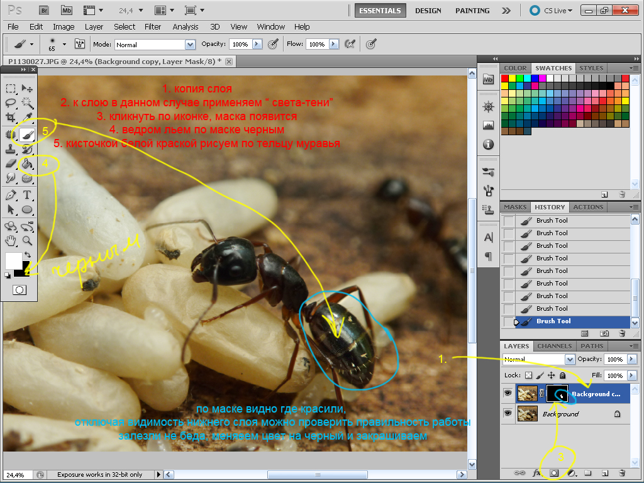Select the Zoom magnifier tool
Screen dimensions: 644x483
[27, 240]
